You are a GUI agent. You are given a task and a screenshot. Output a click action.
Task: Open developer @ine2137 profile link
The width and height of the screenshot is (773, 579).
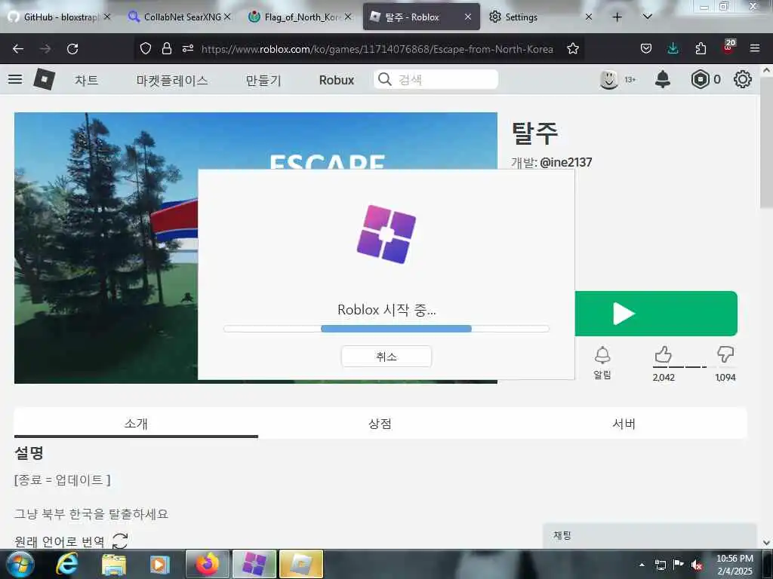click(x=566, y=162)
